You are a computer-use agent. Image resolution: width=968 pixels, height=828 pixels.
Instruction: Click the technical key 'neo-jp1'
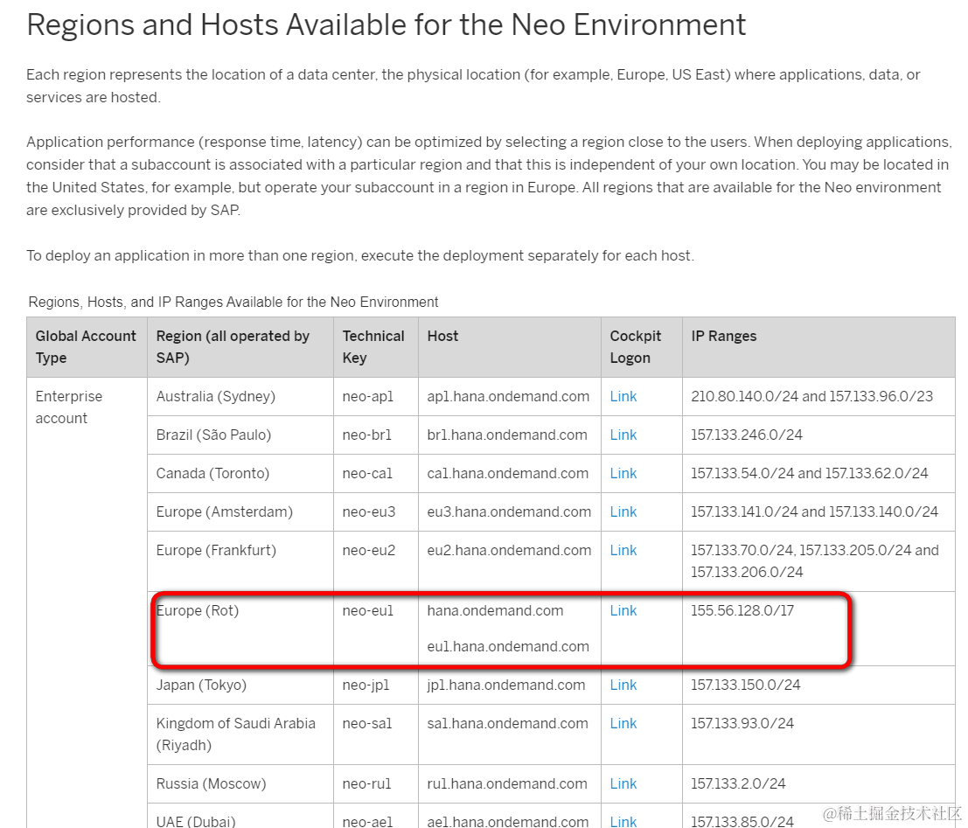[366, 685]
